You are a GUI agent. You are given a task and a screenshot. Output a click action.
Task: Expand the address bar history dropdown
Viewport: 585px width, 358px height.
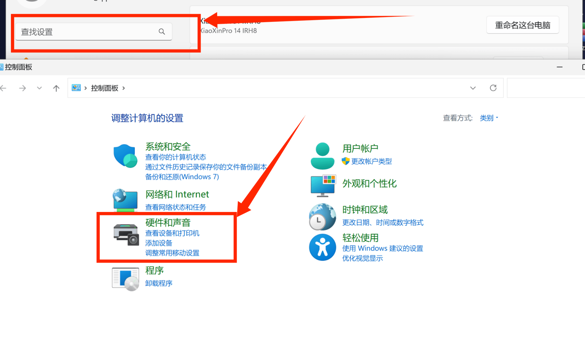coord(473,88)
